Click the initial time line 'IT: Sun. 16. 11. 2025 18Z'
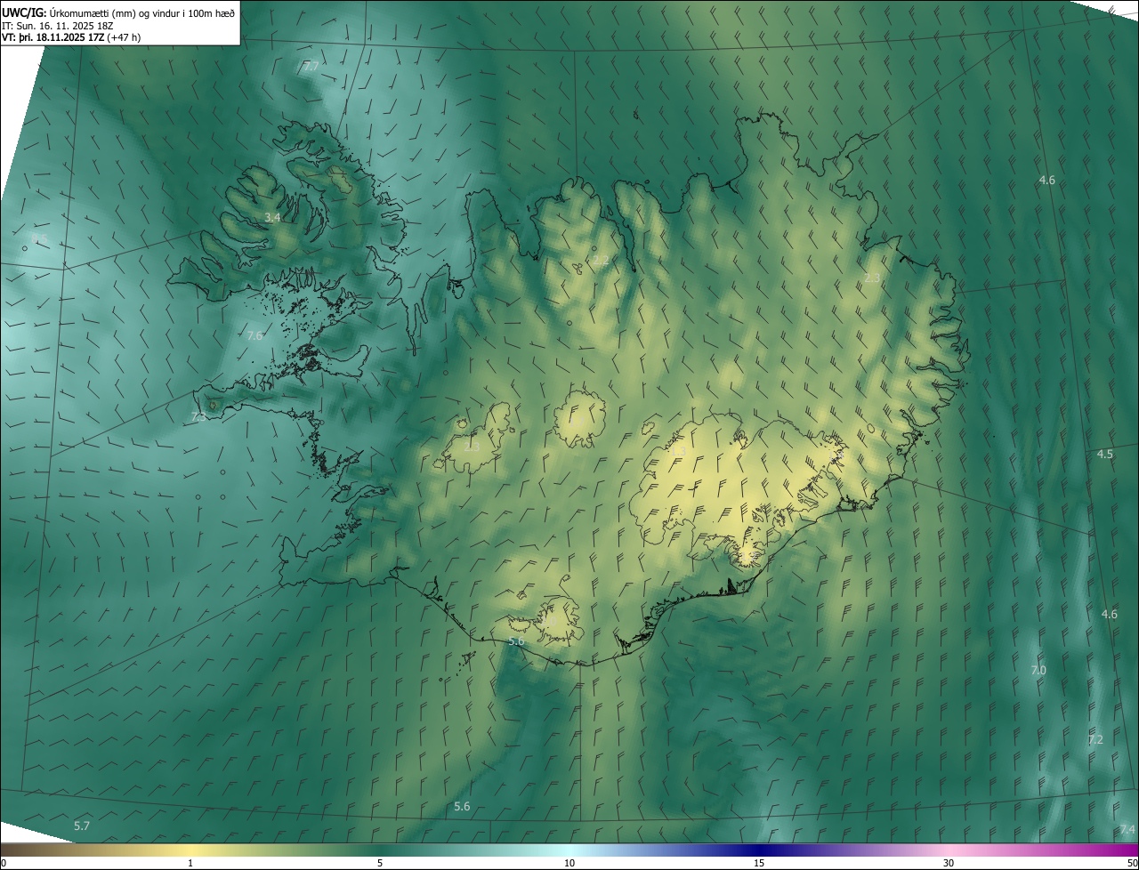The height and width of the screenshot is (870, 1139). [x=58, y=26]
